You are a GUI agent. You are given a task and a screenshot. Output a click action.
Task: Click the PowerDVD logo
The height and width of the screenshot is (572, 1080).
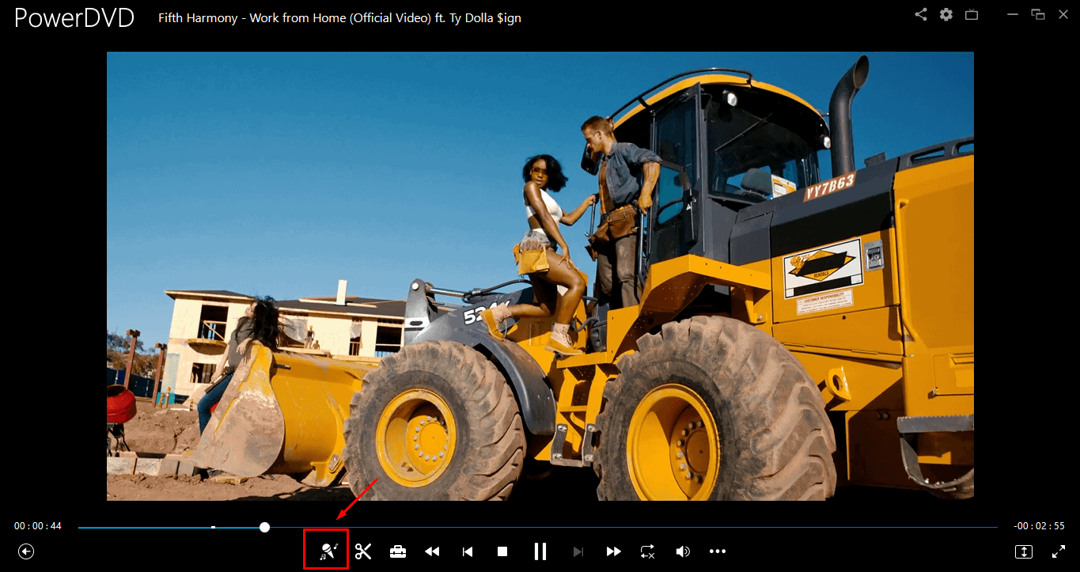[x=74, y=17]
